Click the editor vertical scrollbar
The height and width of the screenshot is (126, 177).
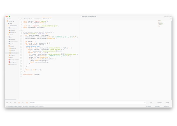[171, 60]
